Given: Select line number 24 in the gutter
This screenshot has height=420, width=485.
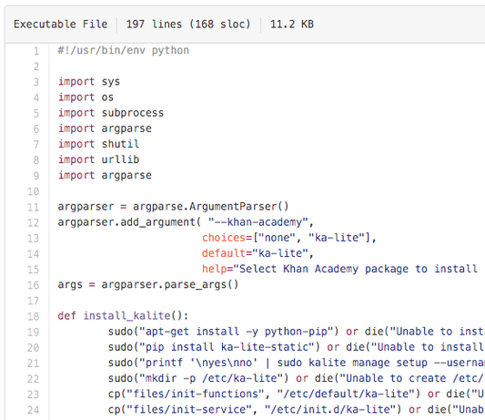Looking at the screenshot, I should pos(34,410).
